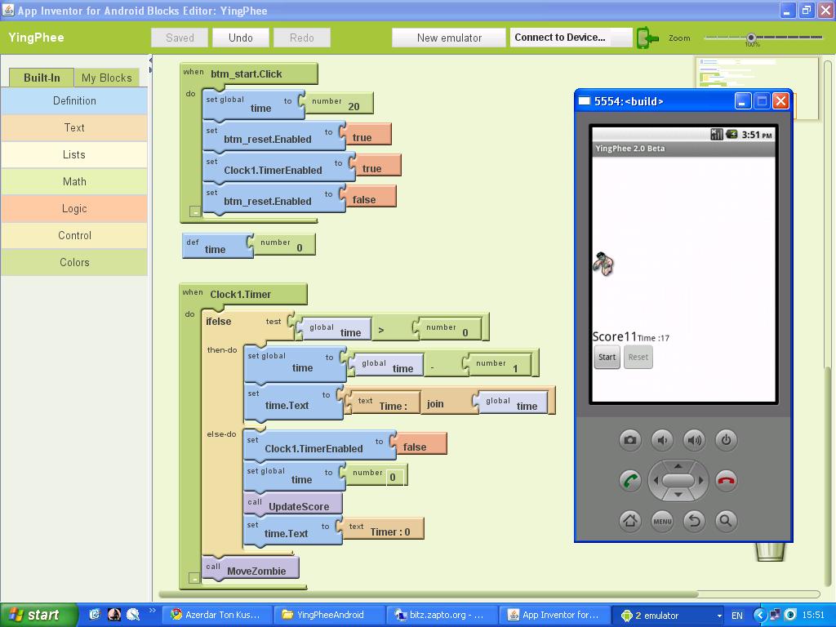The image size is (836, 627).
Task: Raise volume on the emulator
Action: click(694, 440)
